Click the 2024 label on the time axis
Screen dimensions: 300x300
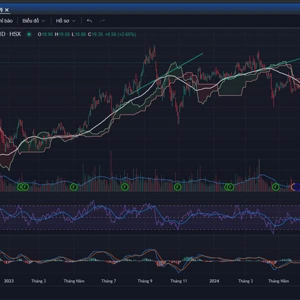214,281
